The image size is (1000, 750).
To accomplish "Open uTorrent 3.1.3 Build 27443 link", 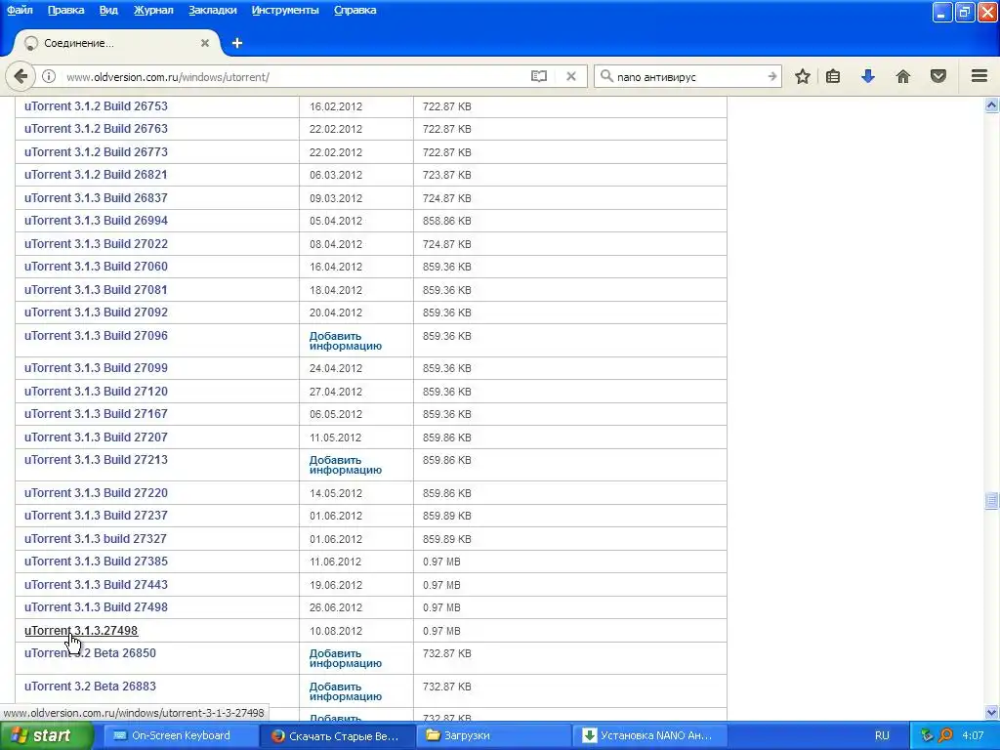I will click(96, 585).
